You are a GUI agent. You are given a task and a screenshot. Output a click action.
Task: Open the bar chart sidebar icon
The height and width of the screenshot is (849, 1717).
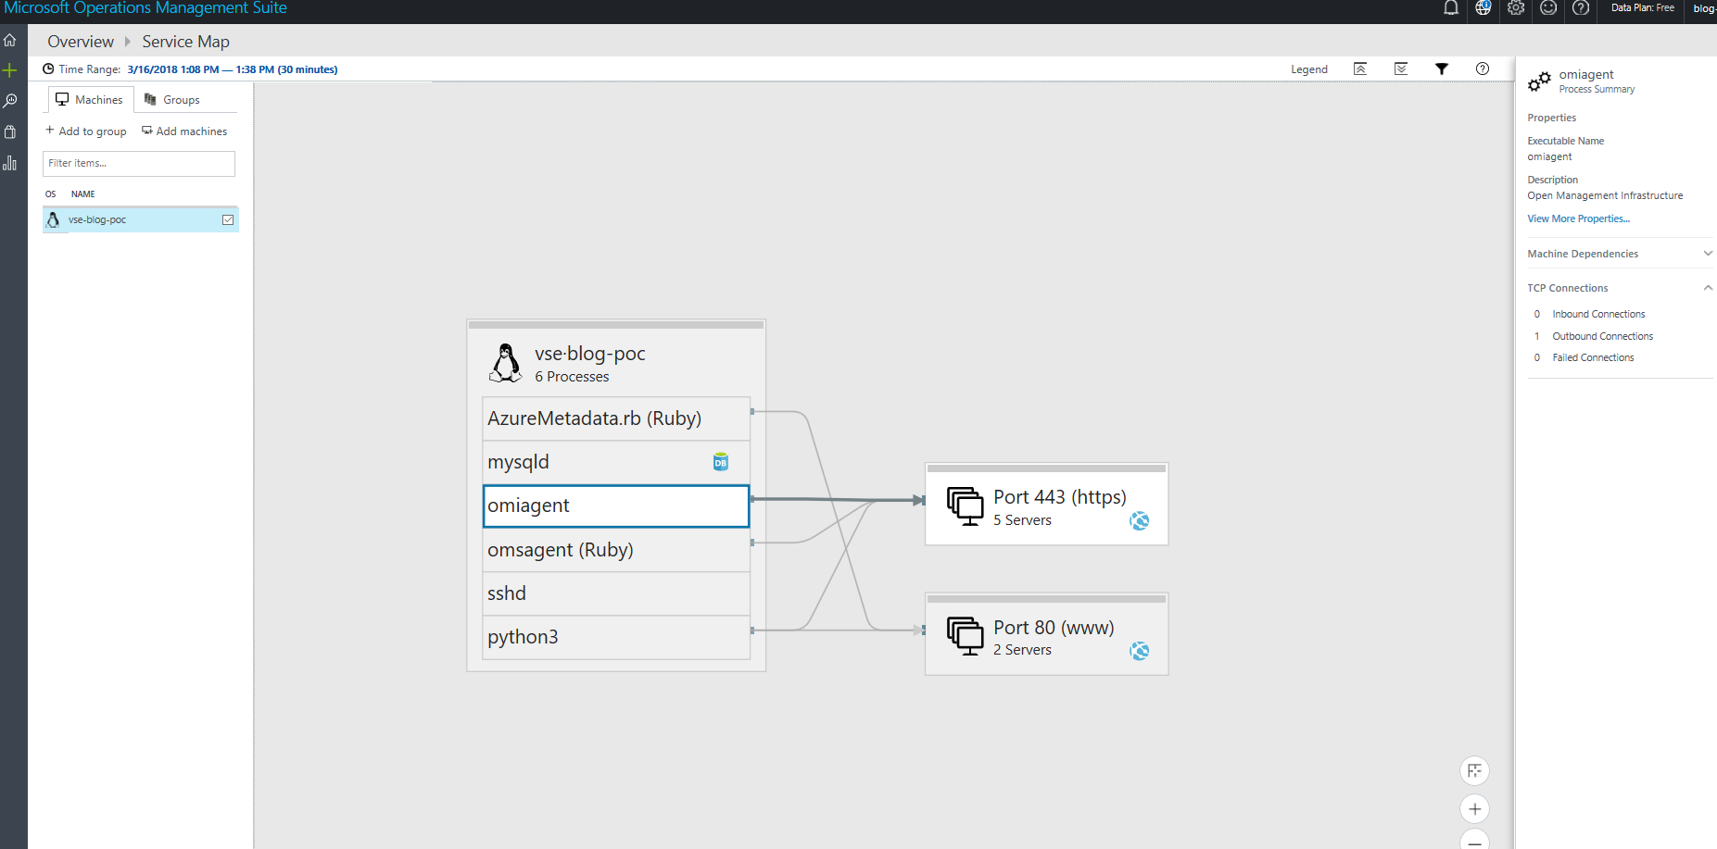[x=10, y=163]
